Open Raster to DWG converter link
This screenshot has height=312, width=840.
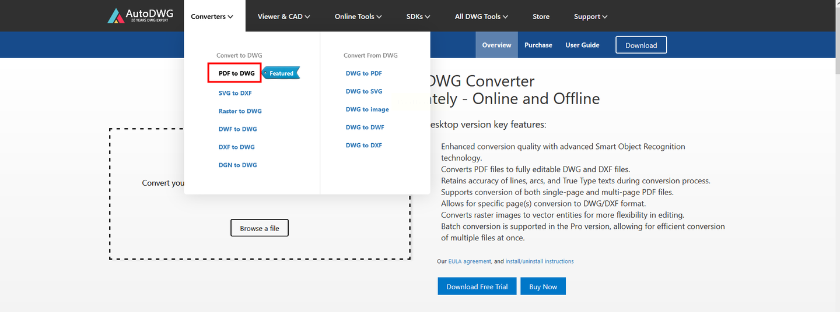[x=240, y=111]
